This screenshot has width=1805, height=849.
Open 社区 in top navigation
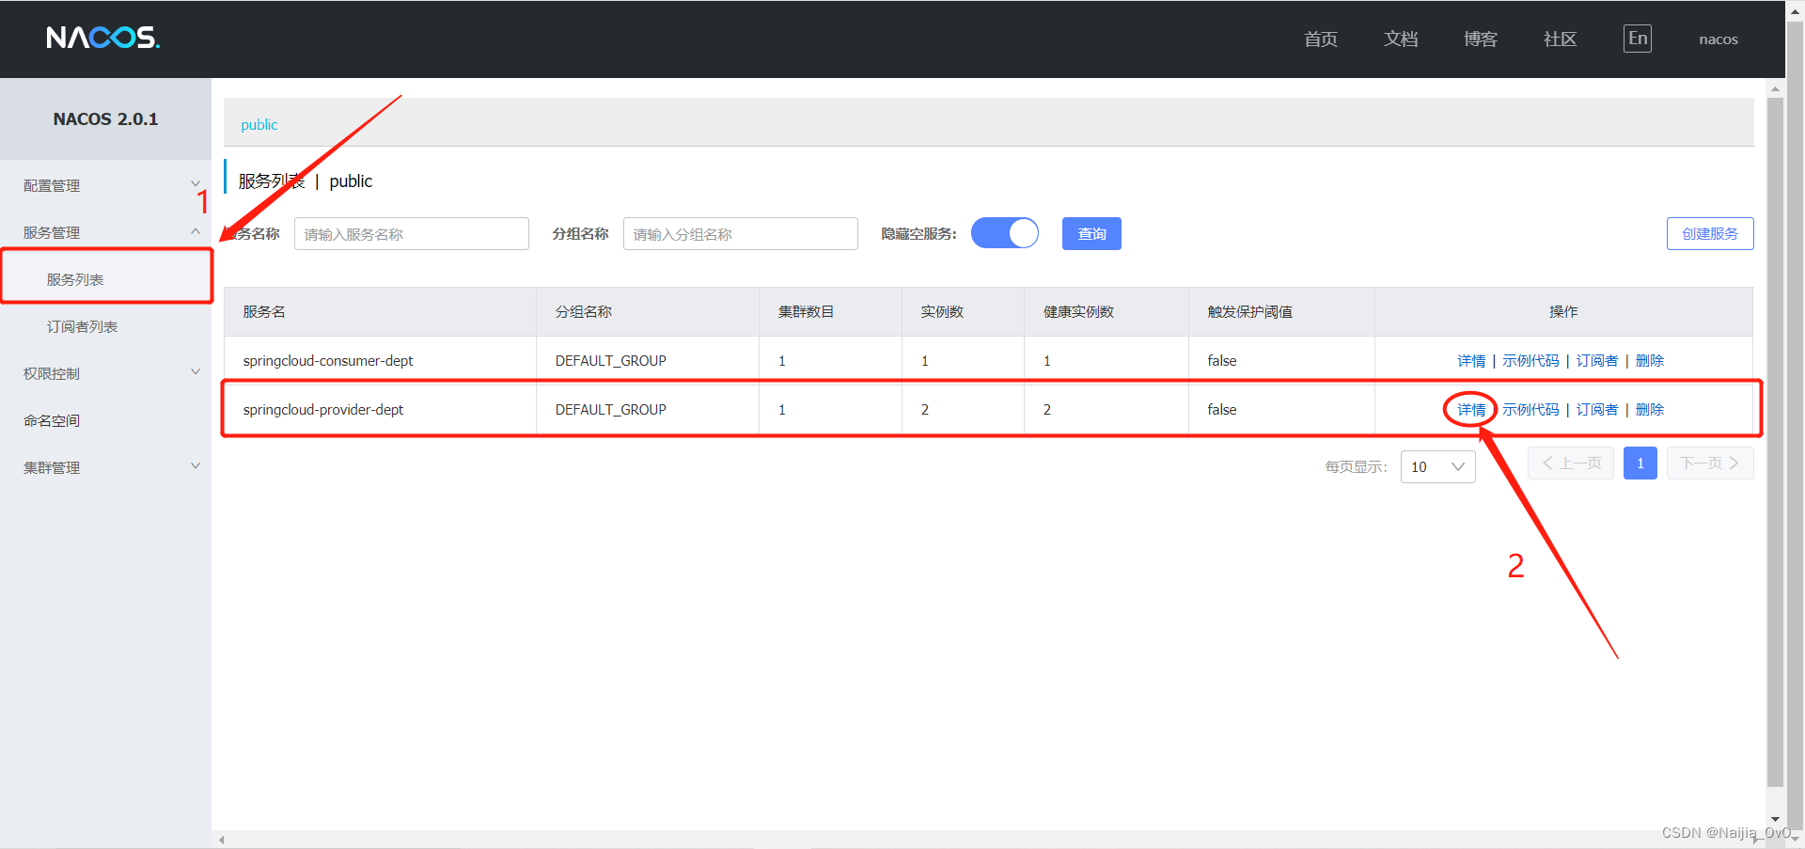(1561, 39)
